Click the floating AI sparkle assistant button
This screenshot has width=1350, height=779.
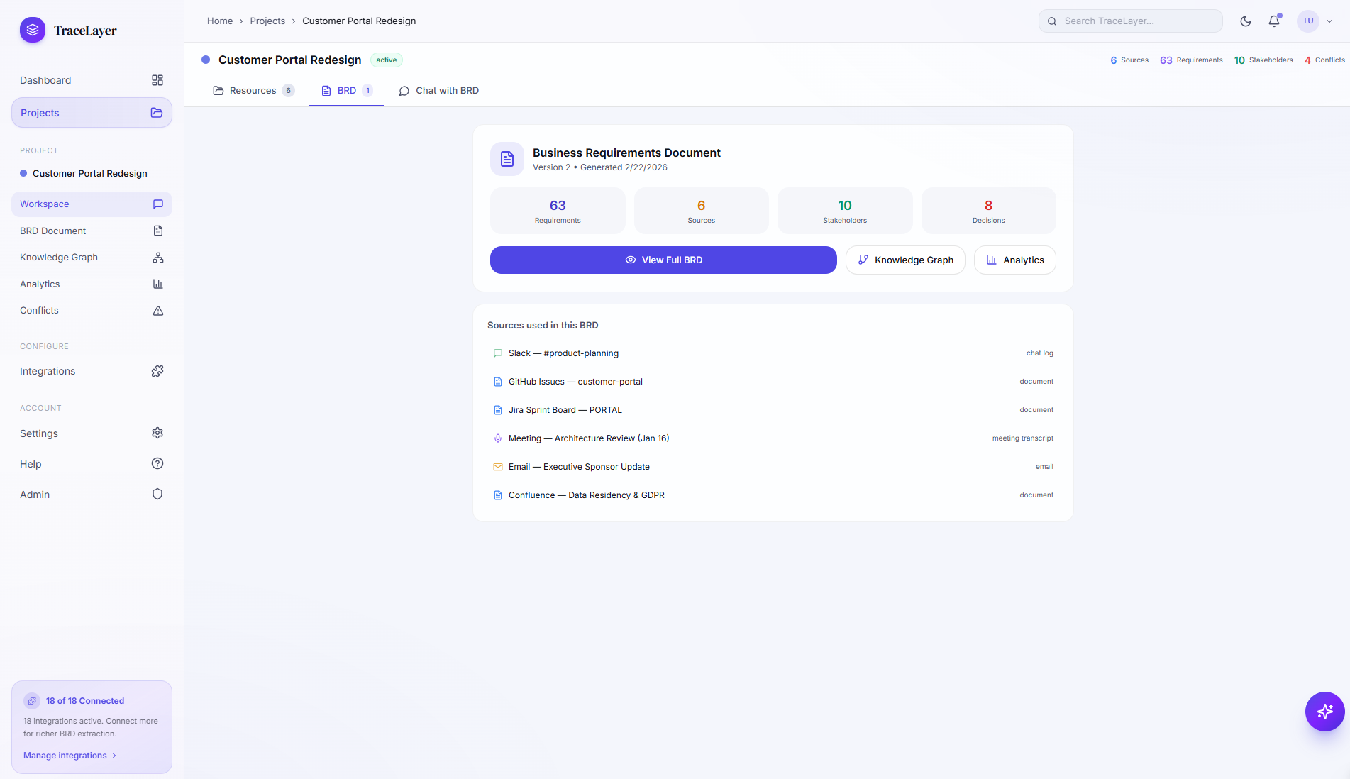(1324, 711)
